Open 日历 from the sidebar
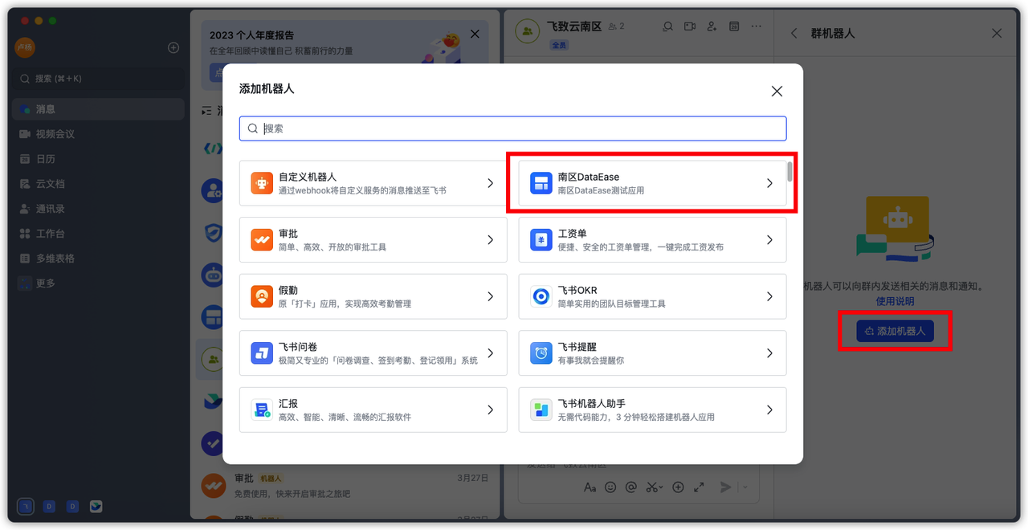This screenshot has height=530, width=1028. (98, 159)
